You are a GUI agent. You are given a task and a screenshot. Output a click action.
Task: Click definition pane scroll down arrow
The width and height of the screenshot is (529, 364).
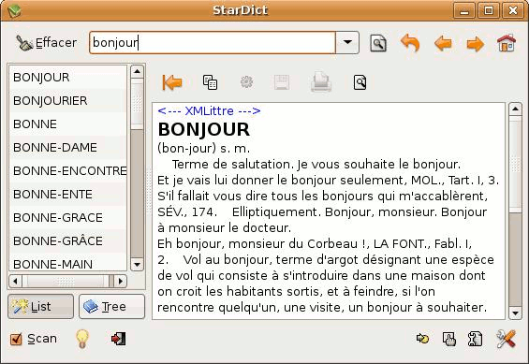coord(515,313)
